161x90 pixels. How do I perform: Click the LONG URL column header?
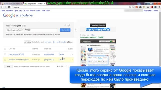pyautogui.click(x=12, y=49)
